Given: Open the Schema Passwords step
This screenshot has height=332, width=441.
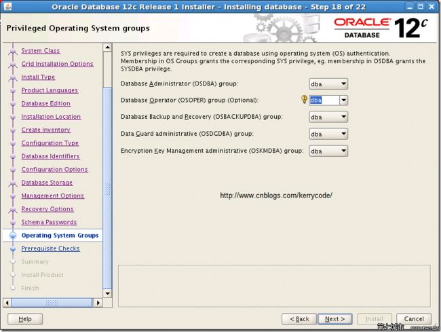Looking at the screenshot, I should click(x=49, y=222).
